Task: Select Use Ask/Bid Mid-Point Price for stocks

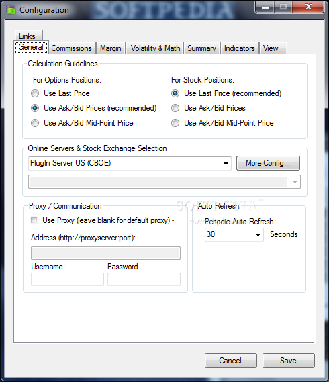Action: [175, 123]
